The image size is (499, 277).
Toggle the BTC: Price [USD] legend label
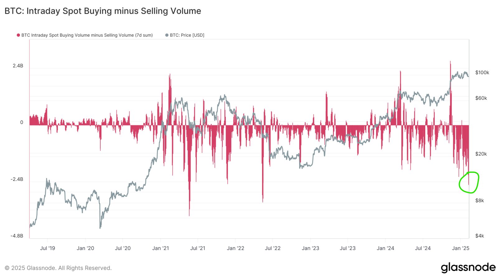pyautogui.click(x=187, y=35)
